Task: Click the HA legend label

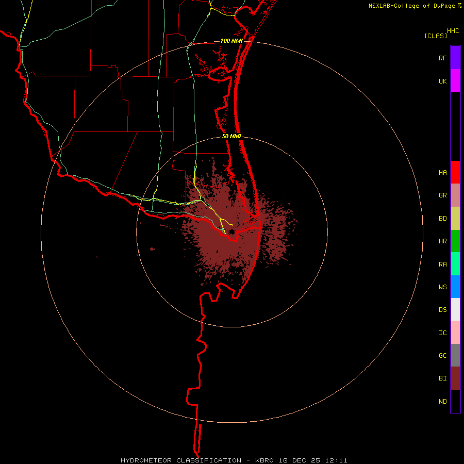Action: point(442,172)
